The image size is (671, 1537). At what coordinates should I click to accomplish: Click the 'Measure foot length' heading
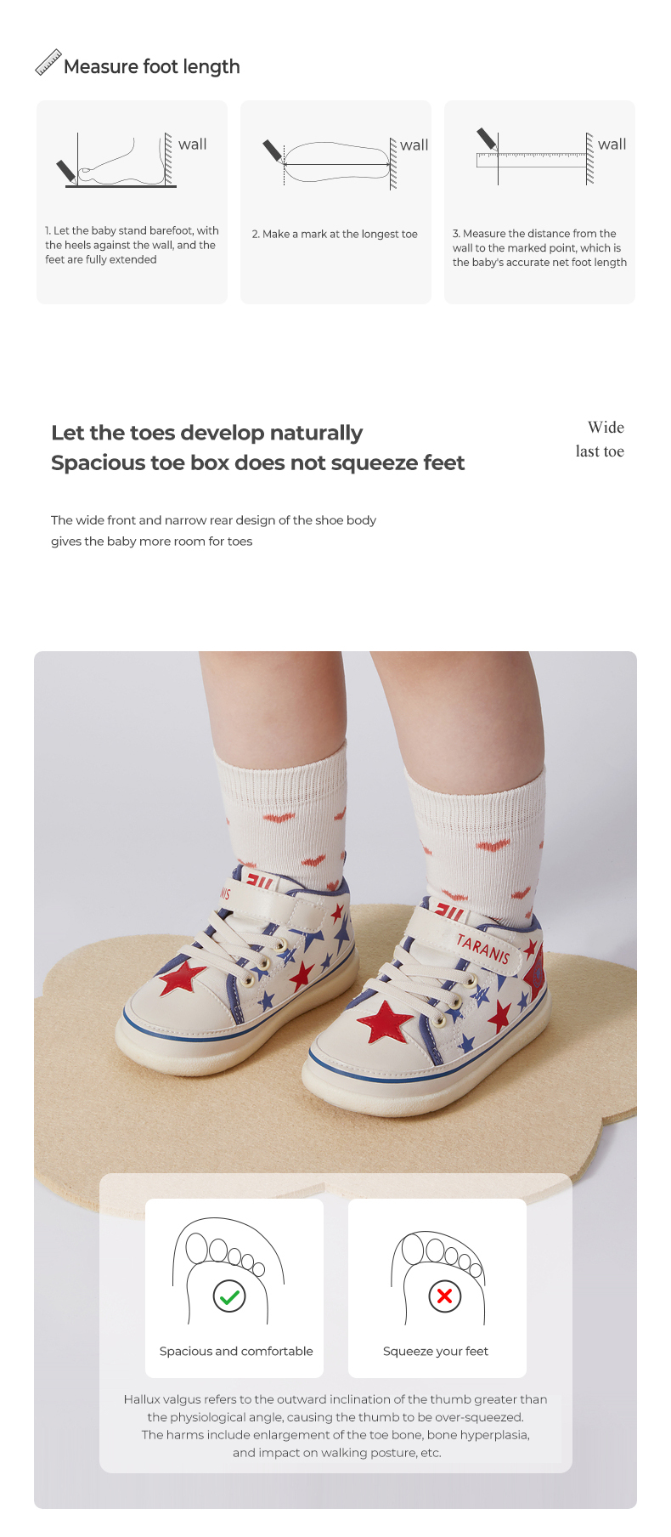coord(152,66)
